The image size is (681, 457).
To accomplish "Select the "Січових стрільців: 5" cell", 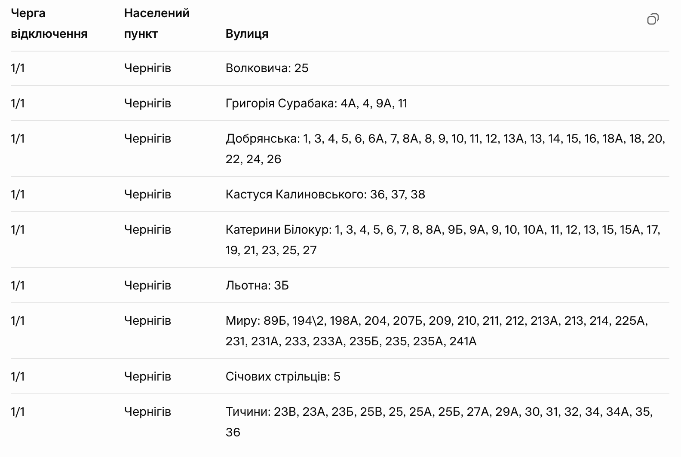I will point(282,377).
